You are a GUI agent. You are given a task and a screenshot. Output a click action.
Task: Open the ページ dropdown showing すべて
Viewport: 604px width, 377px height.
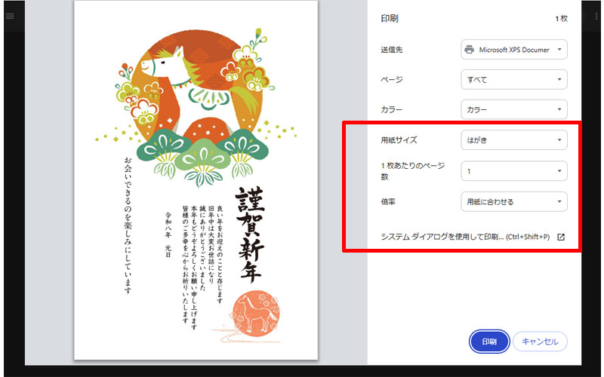point(514,80)
